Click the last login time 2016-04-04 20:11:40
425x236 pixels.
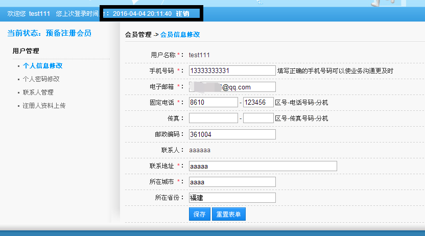click(142, 14)
